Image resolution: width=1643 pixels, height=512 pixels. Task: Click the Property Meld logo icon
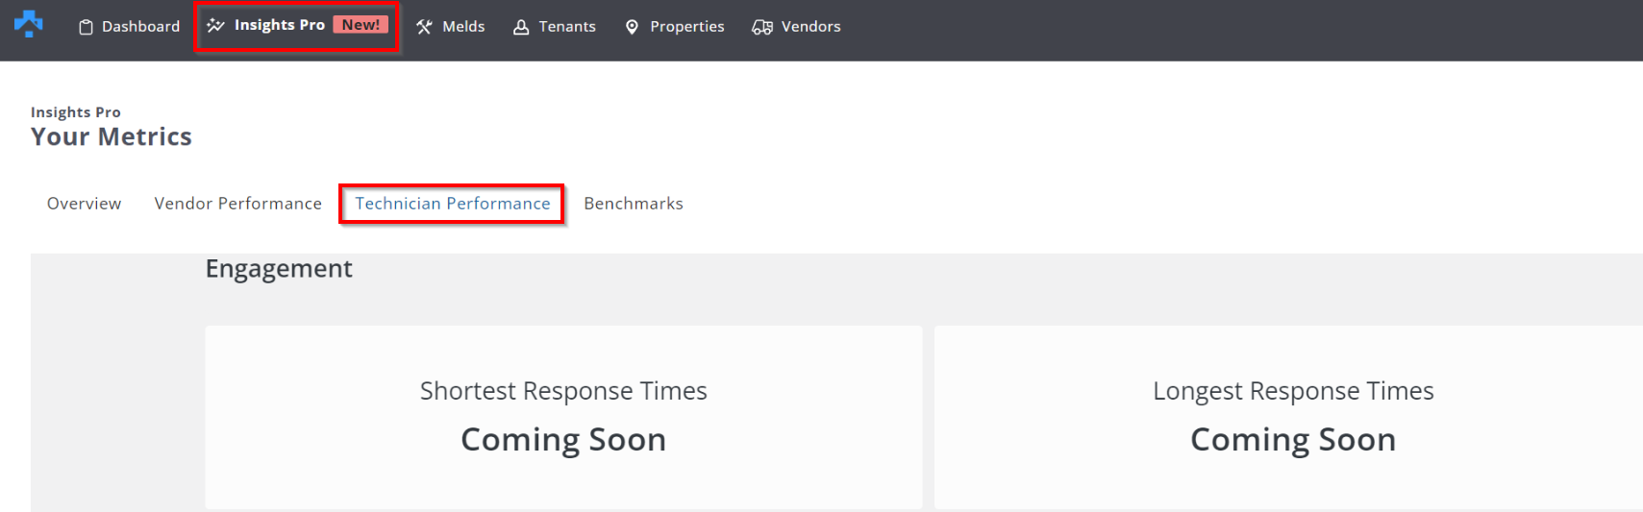[29, 24]
